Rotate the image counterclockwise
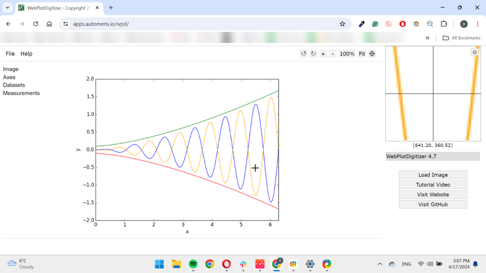The height and width of the screenshot is (273, 486). [303, 54]
